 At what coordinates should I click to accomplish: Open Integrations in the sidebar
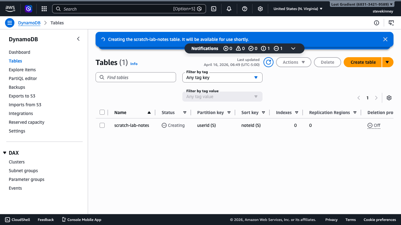pos(21,113)
